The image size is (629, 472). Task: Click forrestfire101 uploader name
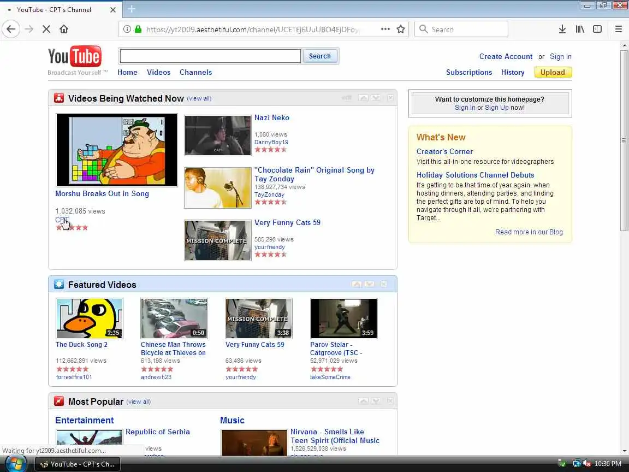74,377
